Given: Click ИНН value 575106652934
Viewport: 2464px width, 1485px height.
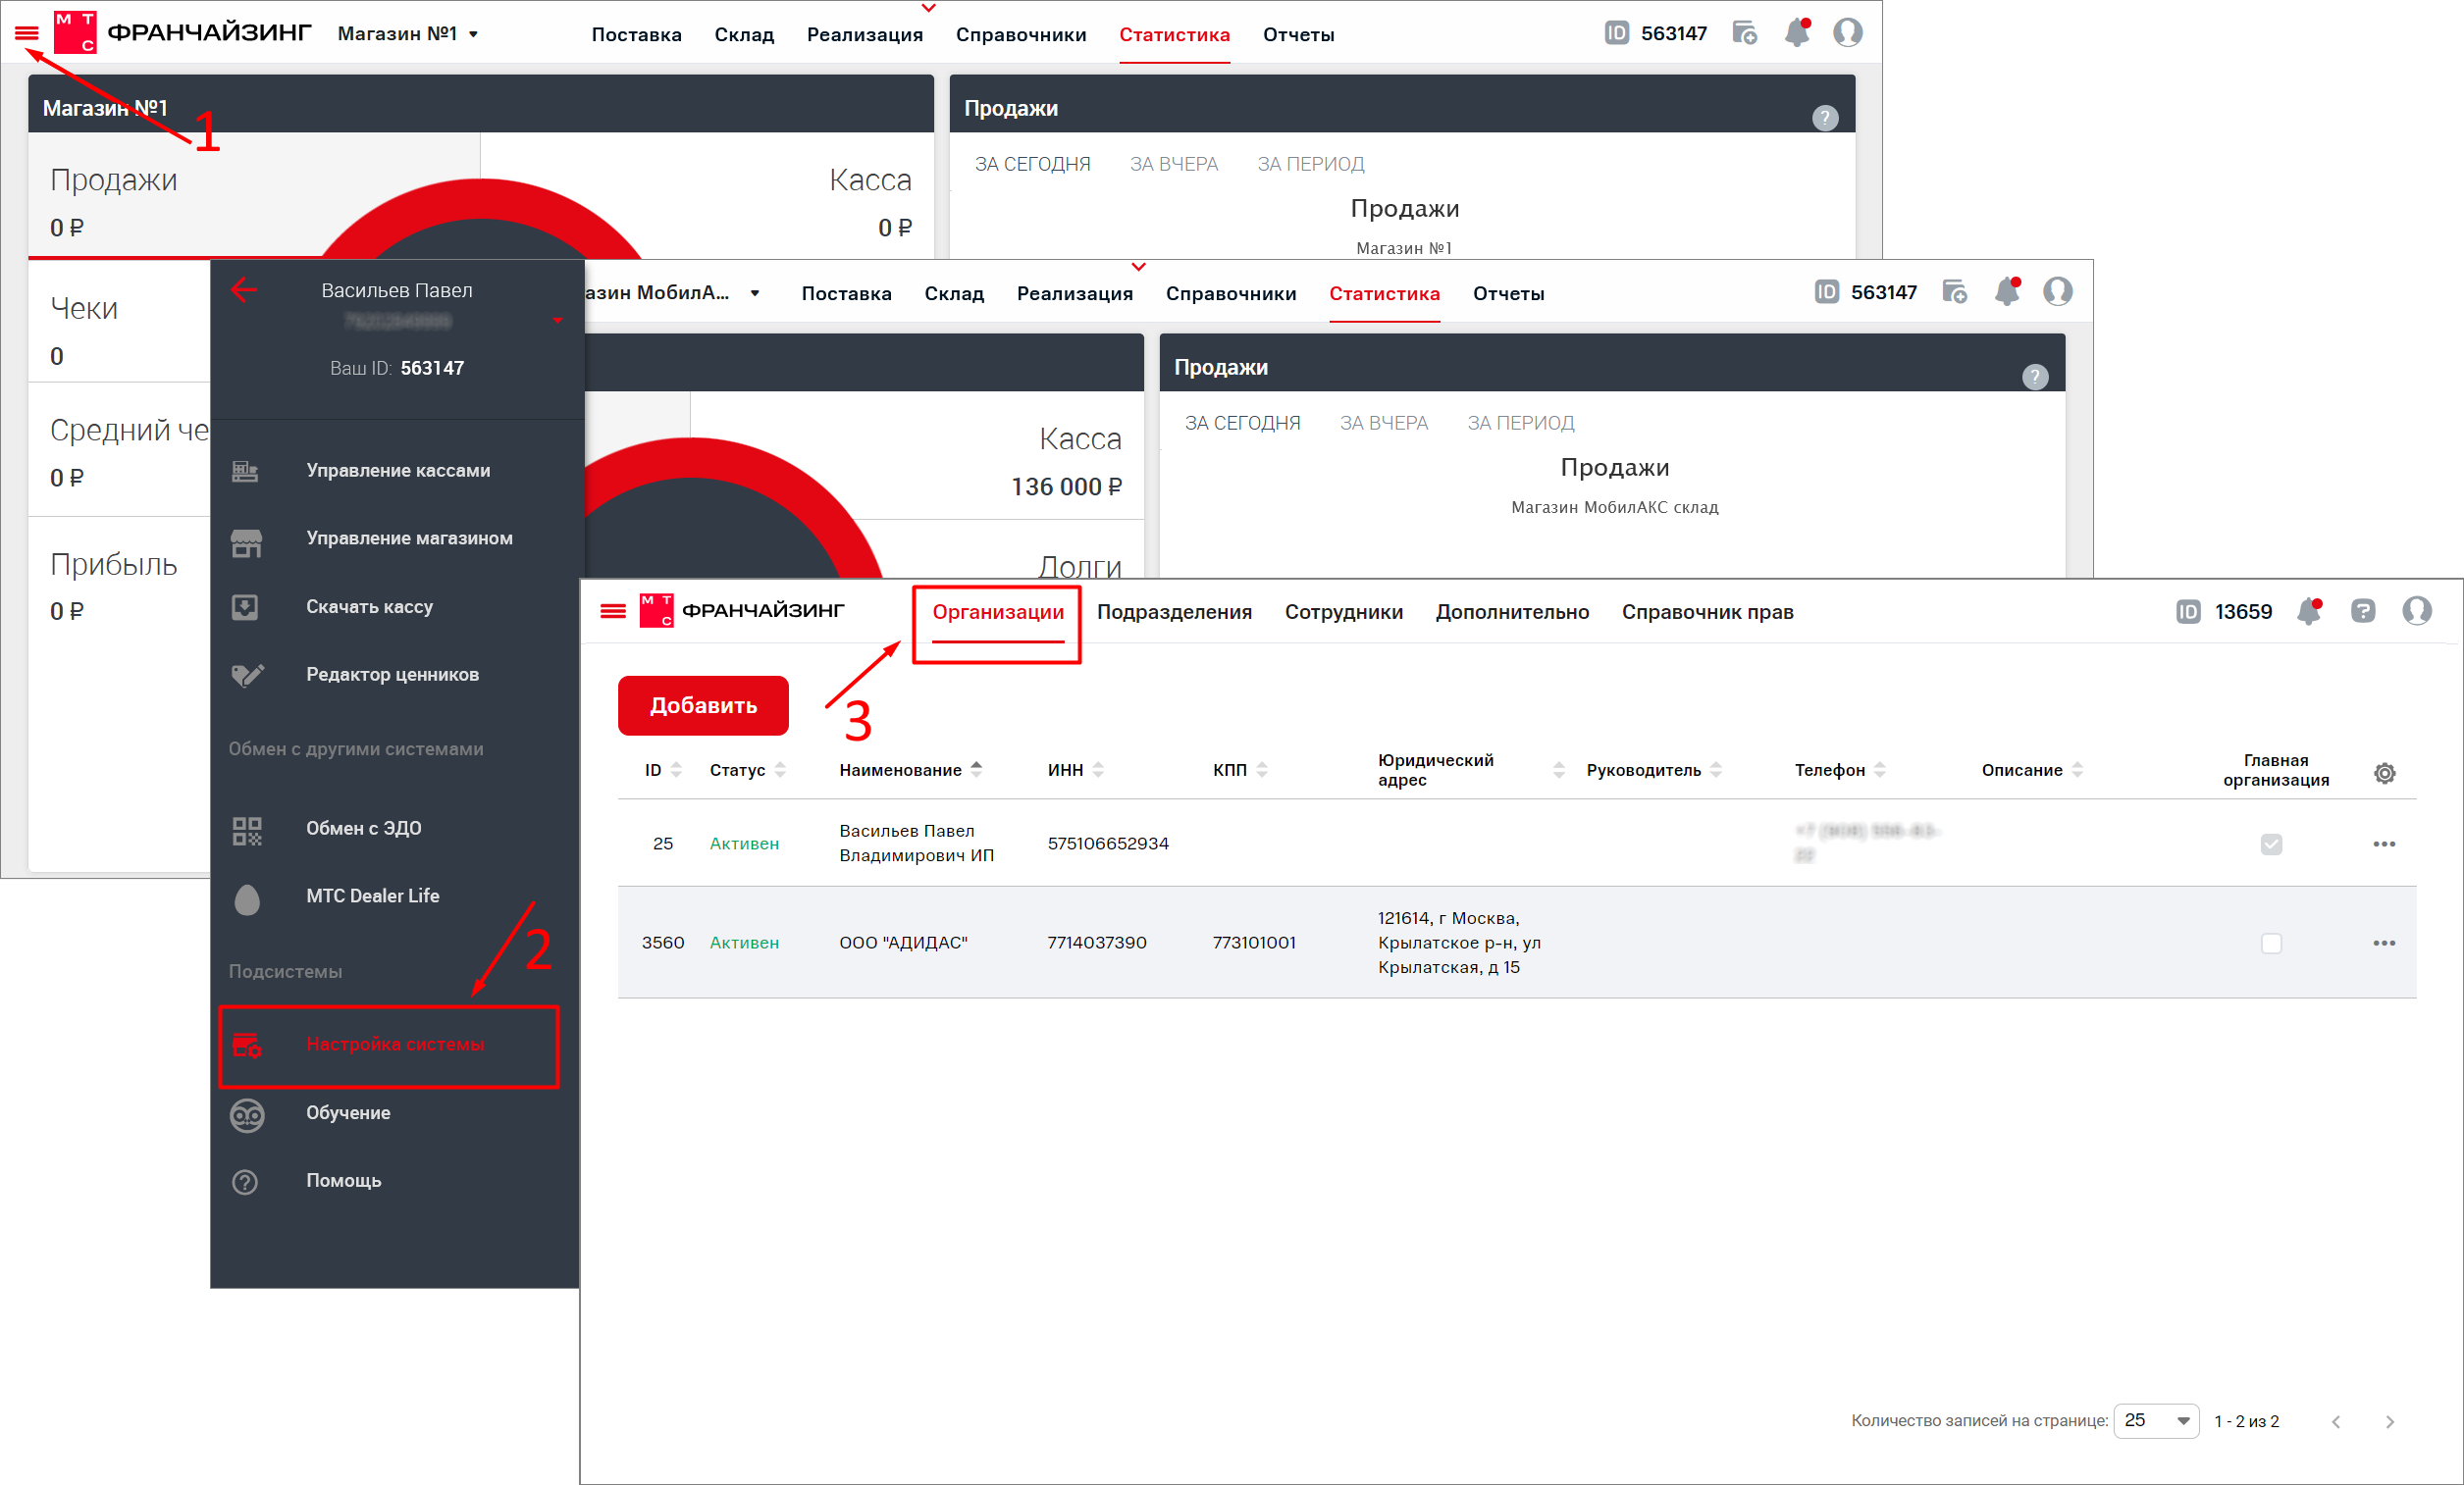Looking at the screenshot, I should (1108, 845).
